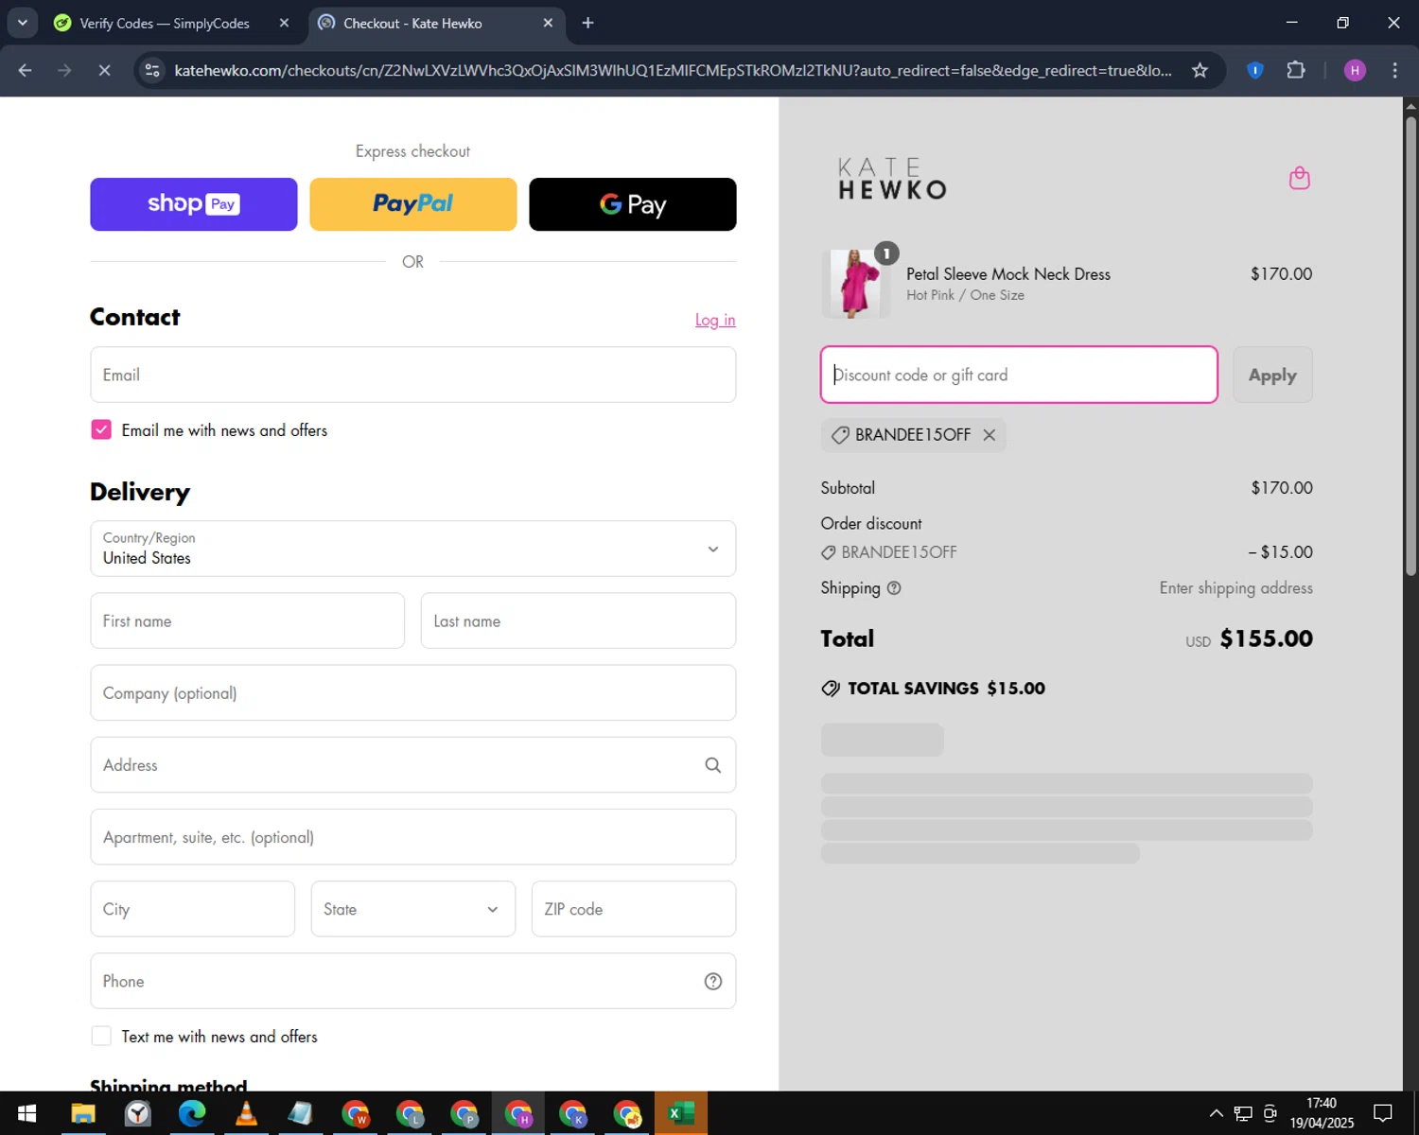Remove the BRANDEE15OFF discount tag
Image resolution: width=1419 pixels, height=1135 pixels.
click(x=989, y=435)
